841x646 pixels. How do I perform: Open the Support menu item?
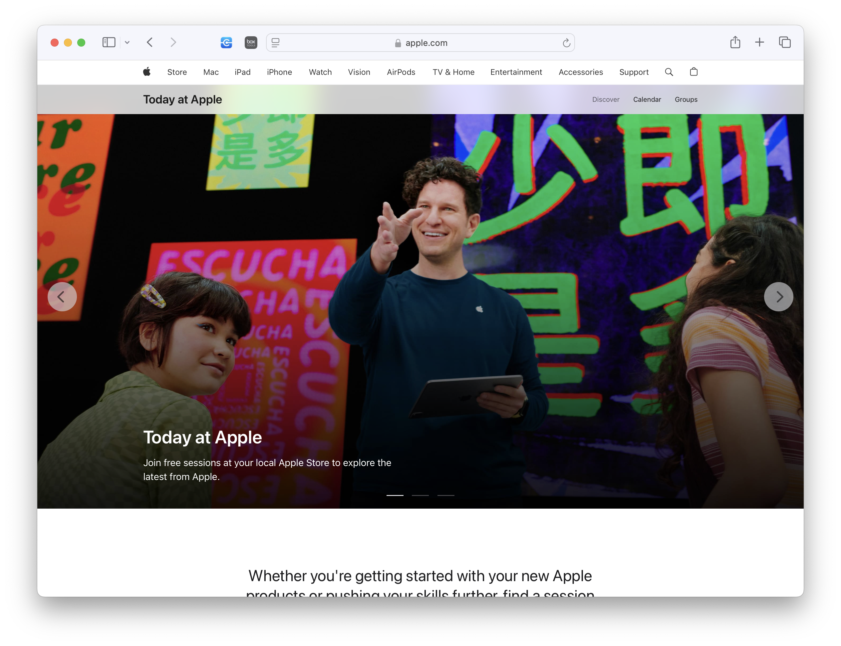pyautogui.click(x=634, y=72)
